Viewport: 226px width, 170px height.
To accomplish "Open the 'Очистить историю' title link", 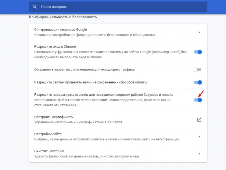I will point(49,151).
